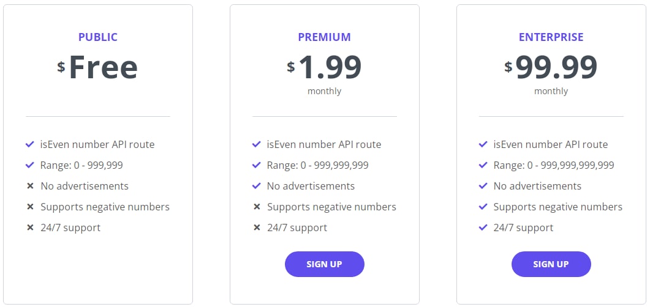
Task: Select the PUBLIC plan heading
Action: [98, 37]
